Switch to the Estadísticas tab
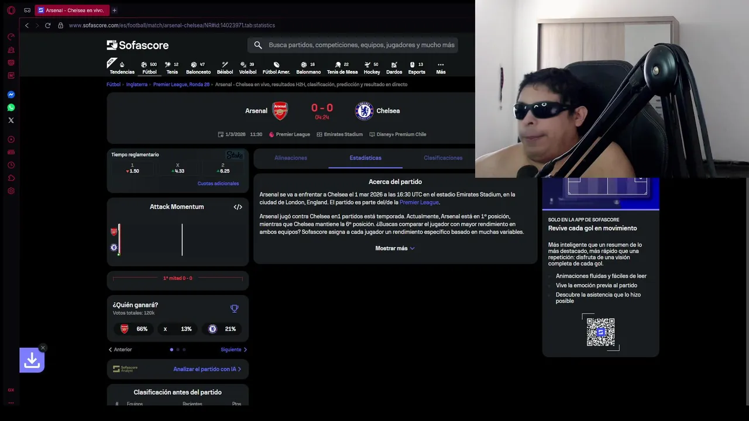Image resolution: width=749 pixels, height=421 pixels. (x=365, y=158)
